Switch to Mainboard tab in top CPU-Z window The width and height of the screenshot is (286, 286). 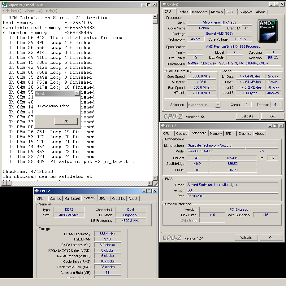tap(200, 12)
